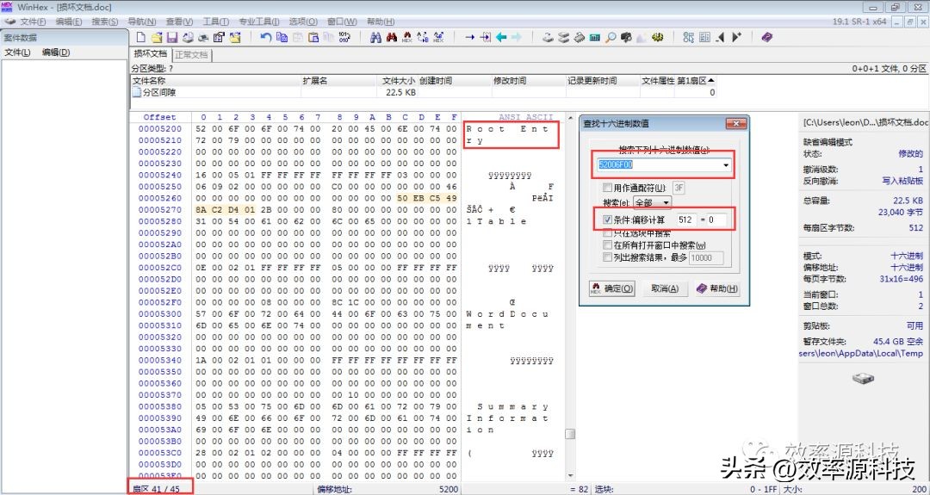Click the purple Save floppy icon
The width and height of the screenshot is (930, 495).
[x=172, y=37]
